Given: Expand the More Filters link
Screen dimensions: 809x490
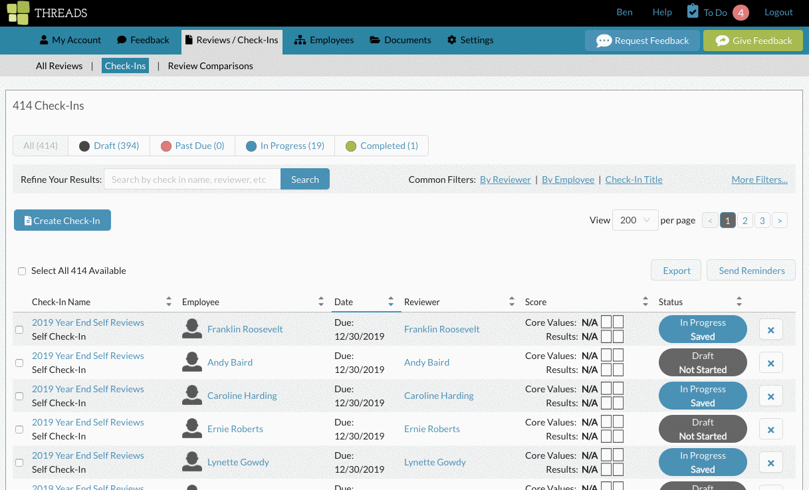Looking at the screenshot, I should 759,180.
